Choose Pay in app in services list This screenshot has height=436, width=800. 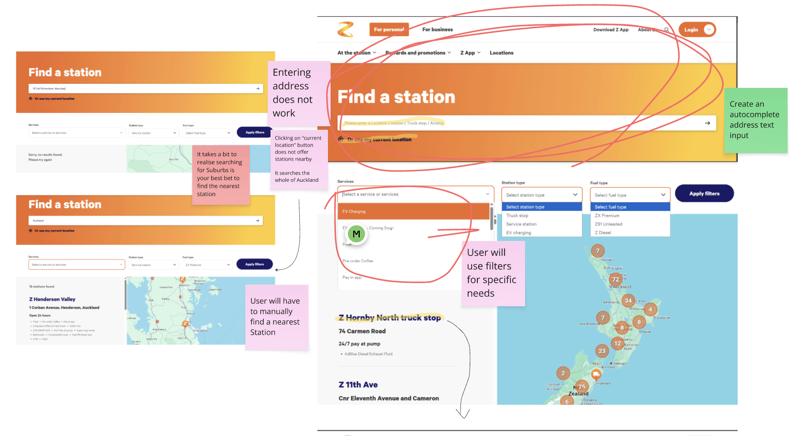coord(352,278)
